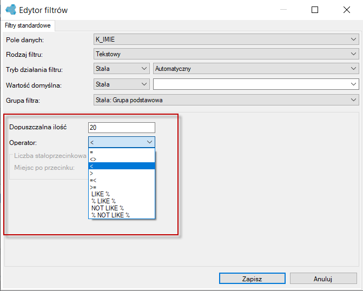Choose the % LIKE % option
This screenshot has height=291, width=363.
[x=122, y=201]
